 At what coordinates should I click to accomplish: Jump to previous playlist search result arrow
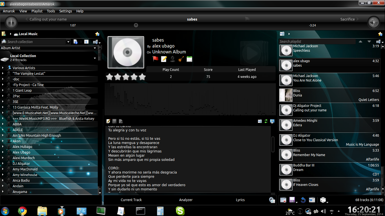point(360,41)
